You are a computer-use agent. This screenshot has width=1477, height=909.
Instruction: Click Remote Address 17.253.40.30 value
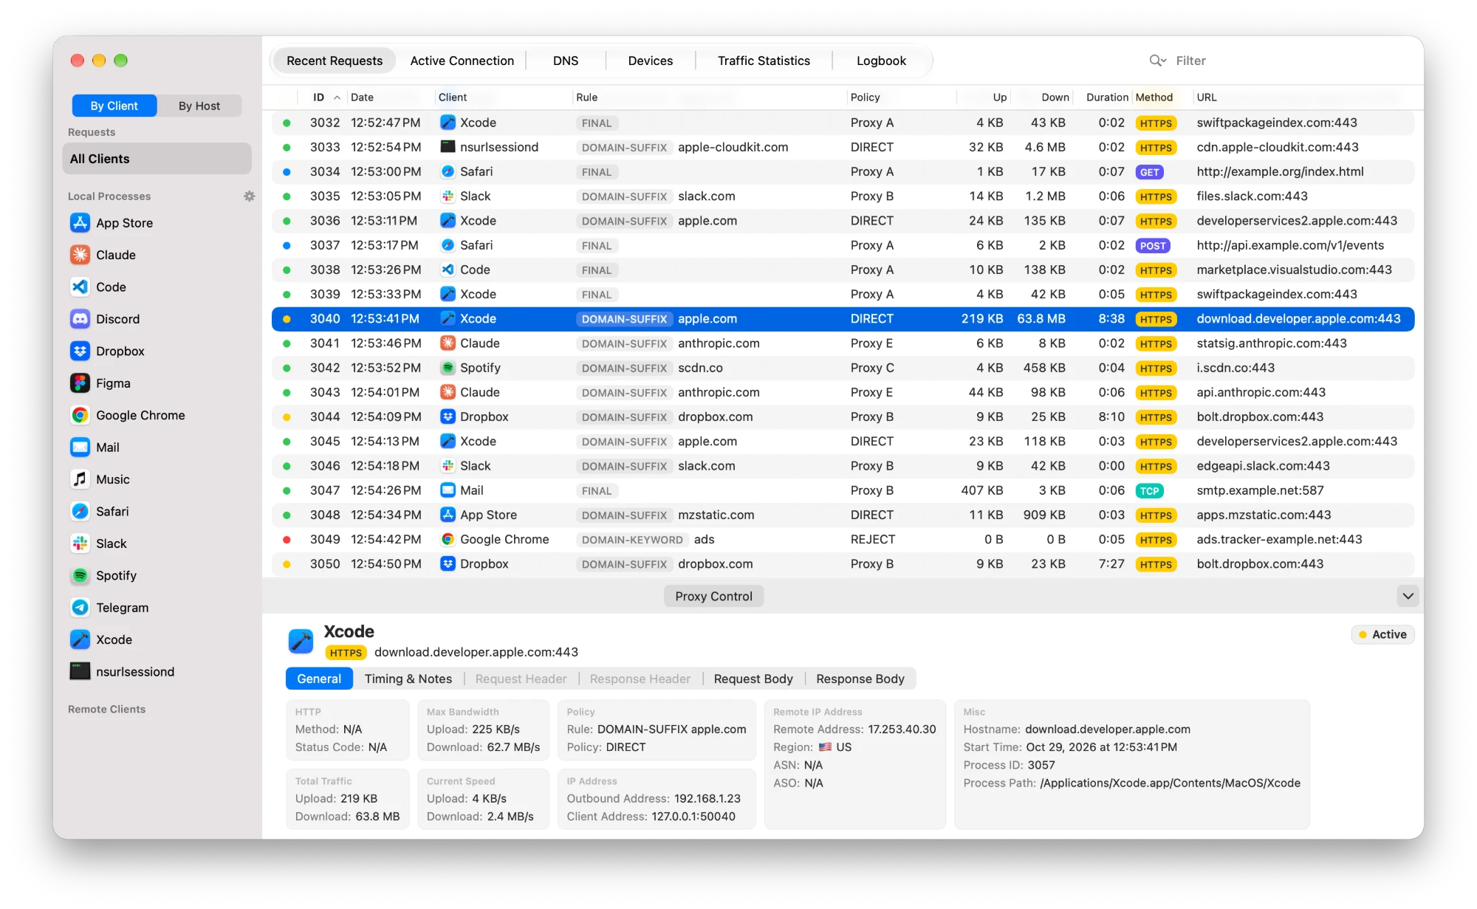(902, 729)
